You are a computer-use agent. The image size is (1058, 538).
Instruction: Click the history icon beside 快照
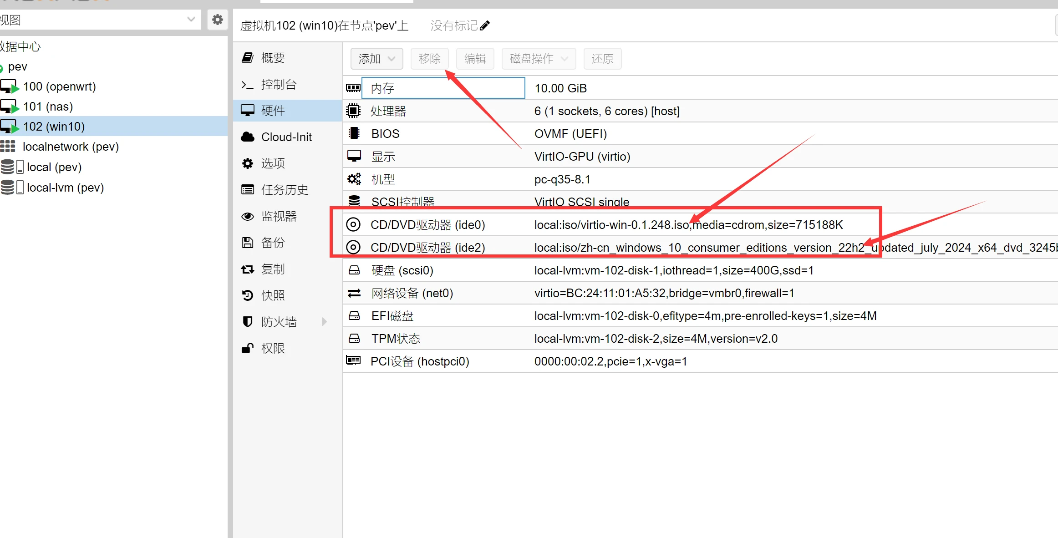tap(248, 295)
